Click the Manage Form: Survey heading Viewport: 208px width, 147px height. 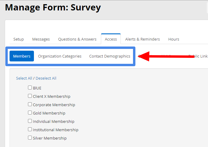point(53,7)
